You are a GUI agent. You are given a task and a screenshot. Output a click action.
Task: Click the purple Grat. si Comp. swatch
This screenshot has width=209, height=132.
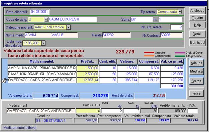(180, 53)
